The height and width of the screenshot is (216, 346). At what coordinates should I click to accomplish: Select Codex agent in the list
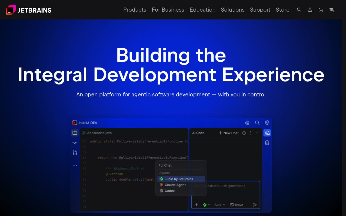click(181, 191)
